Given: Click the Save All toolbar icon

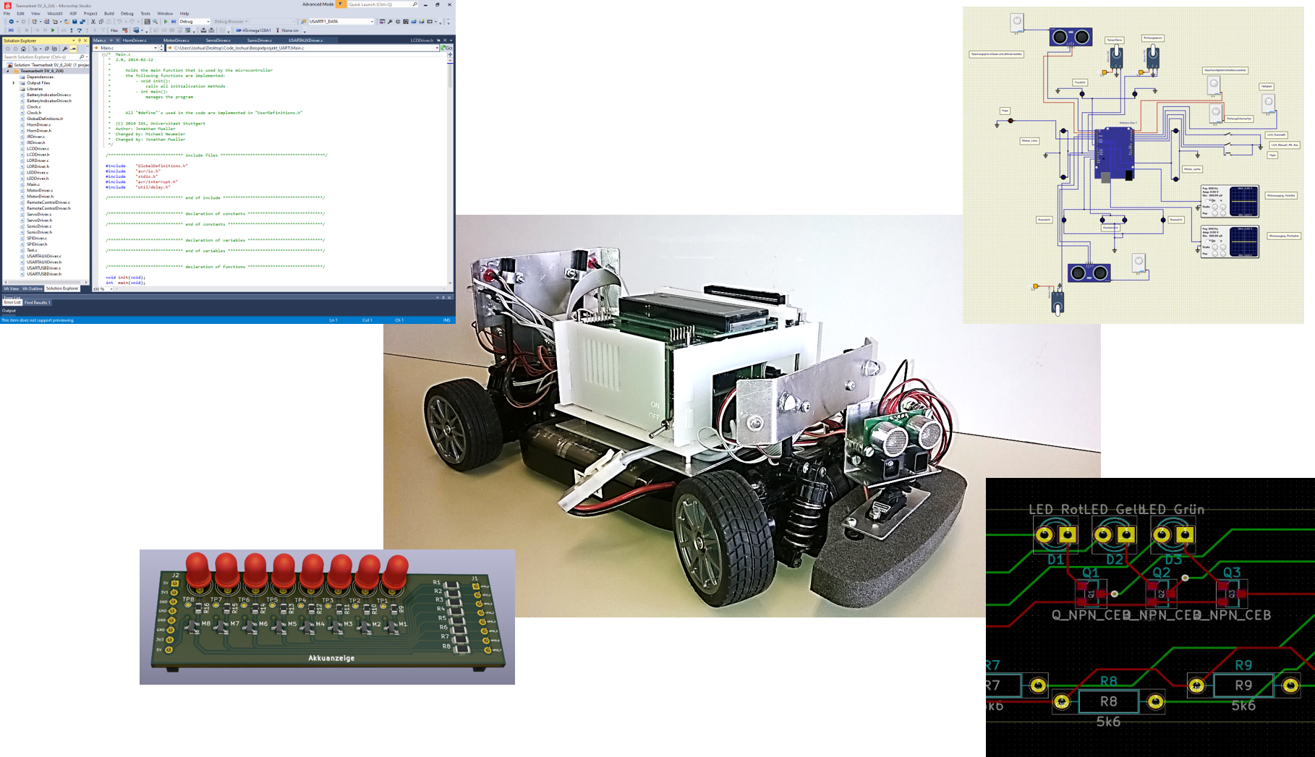Looking at the screenshot, I should (x=82, y=22).
